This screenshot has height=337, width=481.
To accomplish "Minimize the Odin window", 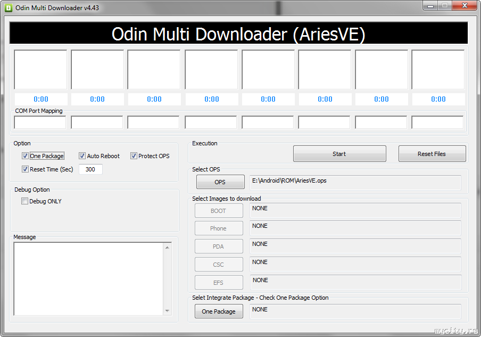I will coord(430,6).
